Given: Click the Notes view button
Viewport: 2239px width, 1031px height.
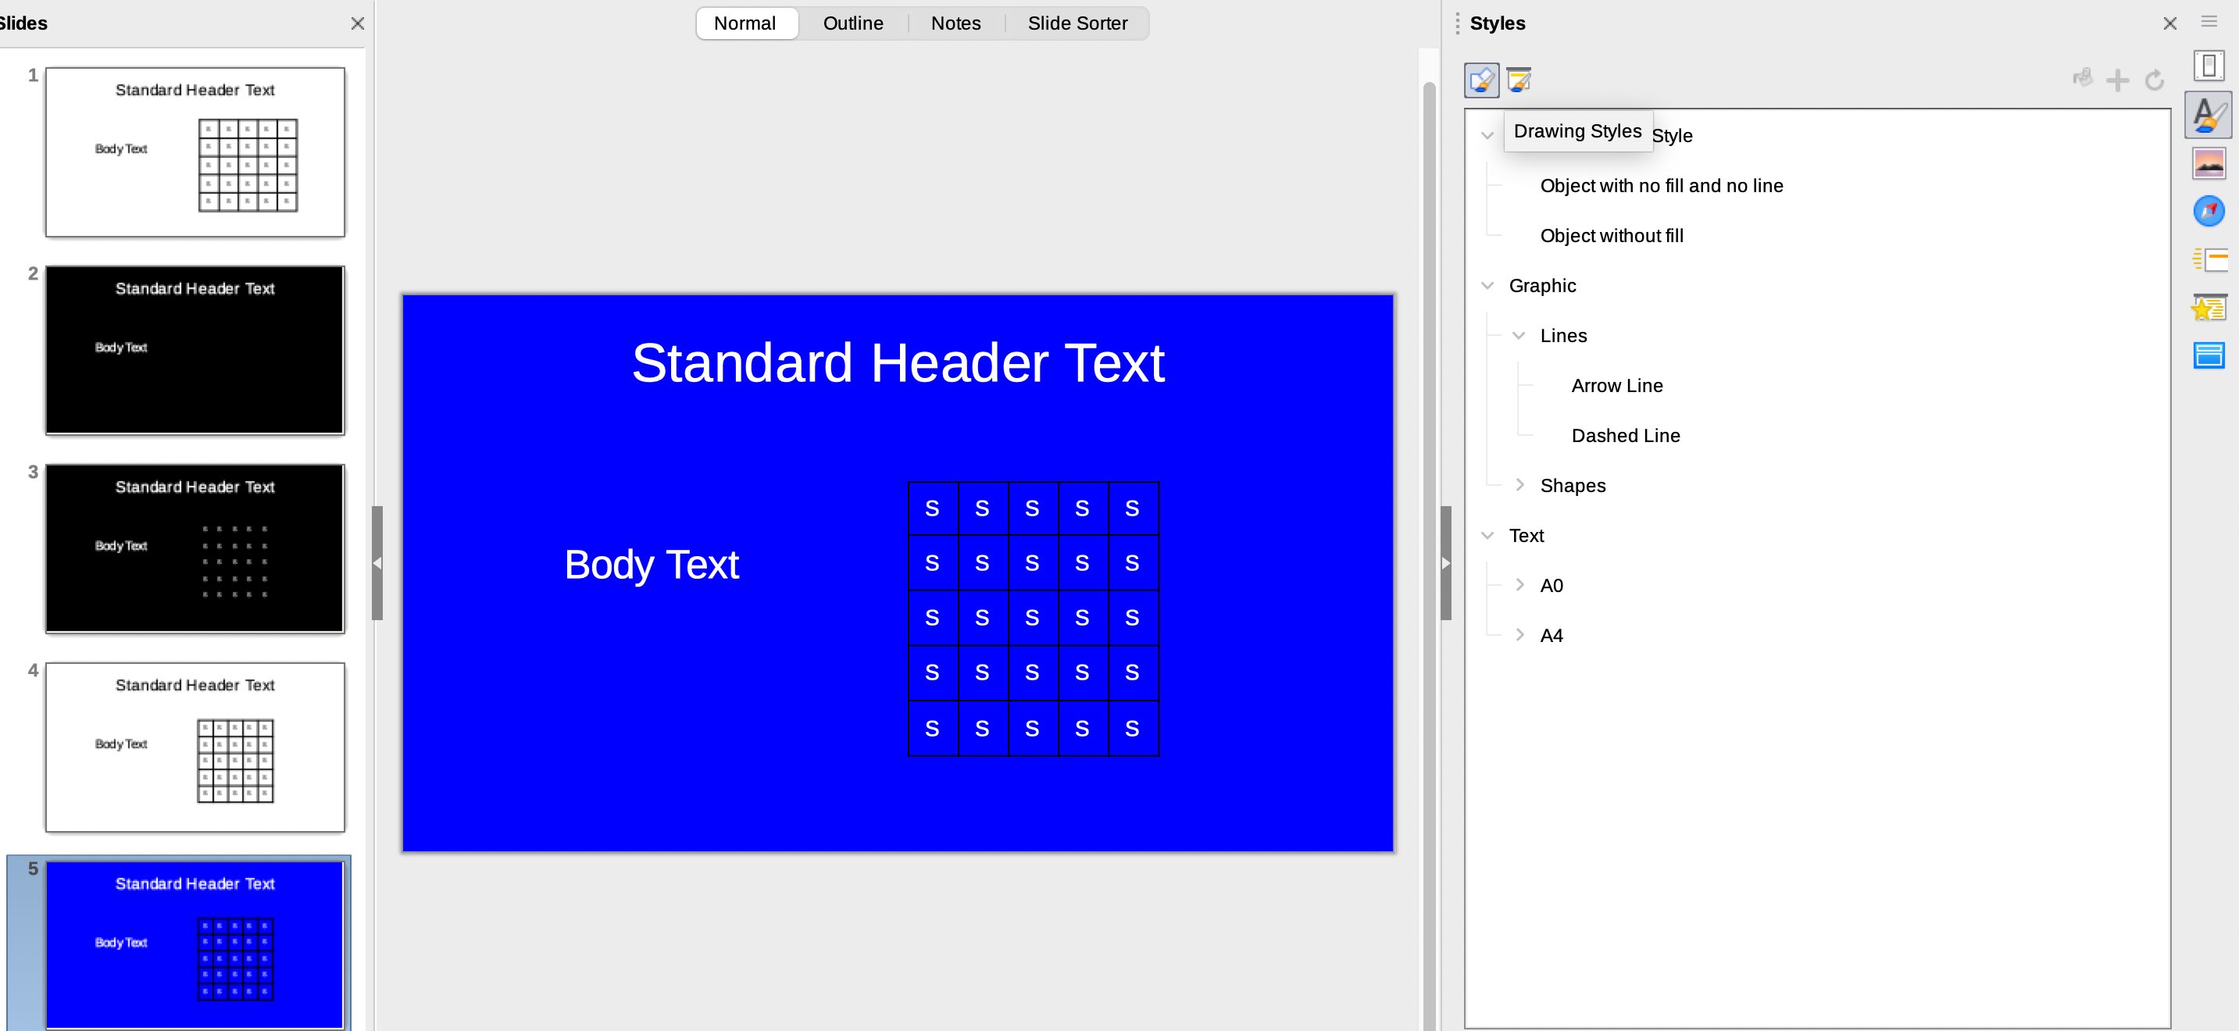Looking at the screenshot, I should coord(957,23).
